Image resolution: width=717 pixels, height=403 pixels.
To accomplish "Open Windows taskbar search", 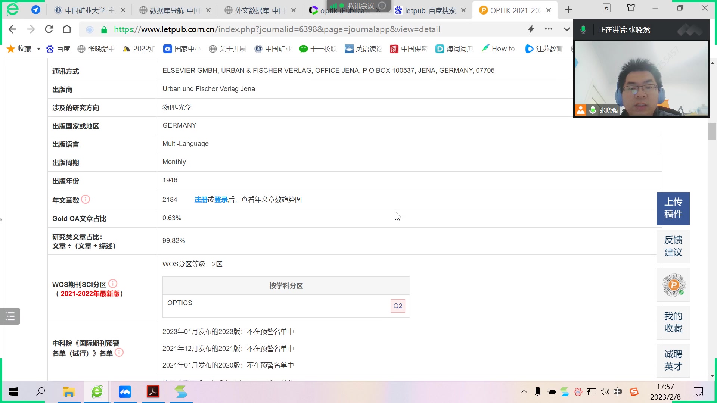I will (x=40, y=392).
